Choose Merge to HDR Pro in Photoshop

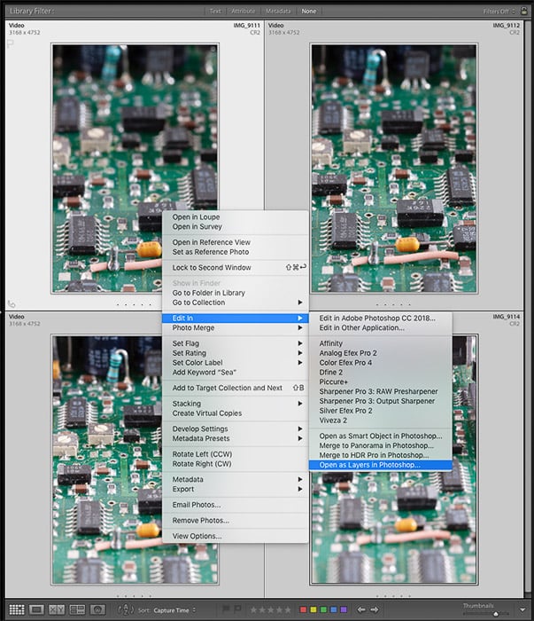point(380,455)
